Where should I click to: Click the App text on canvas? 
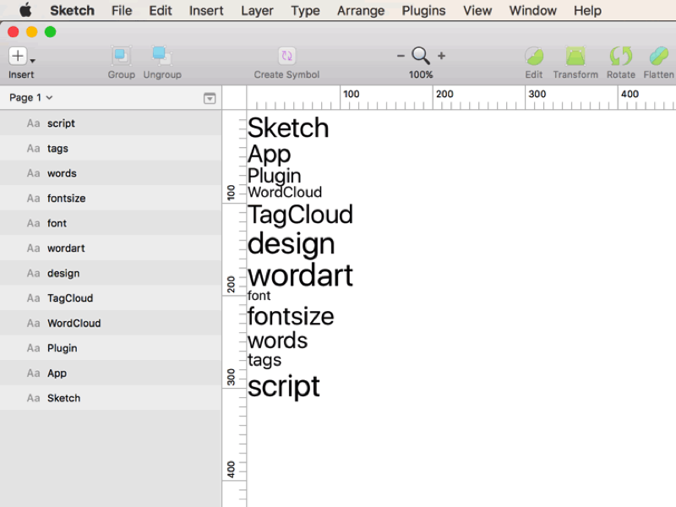pyautogui.click(x=269, y=155)
